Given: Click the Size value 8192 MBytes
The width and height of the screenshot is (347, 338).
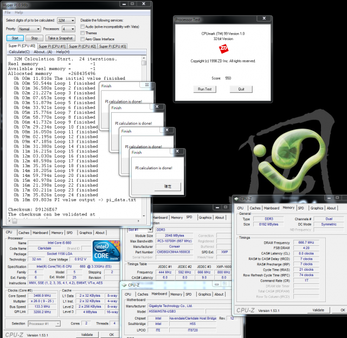Looking at the screenshot, I should coord(268,225).
